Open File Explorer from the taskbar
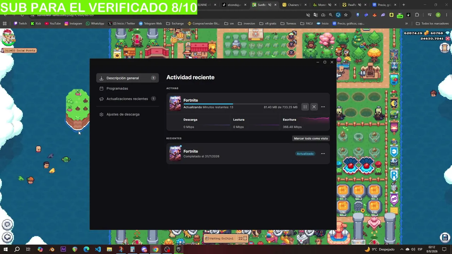Screen dimensions: 452x254 click(109, 249)
